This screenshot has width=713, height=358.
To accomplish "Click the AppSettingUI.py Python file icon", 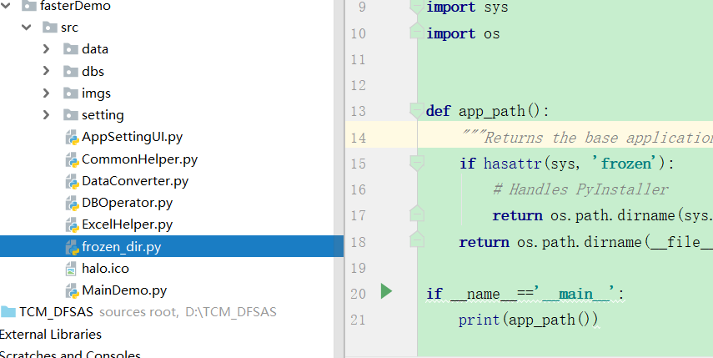I will point(72,138).
